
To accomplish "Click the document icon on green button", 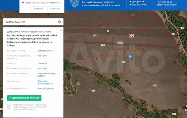I will pyautogui.click(x=10, y=98).
